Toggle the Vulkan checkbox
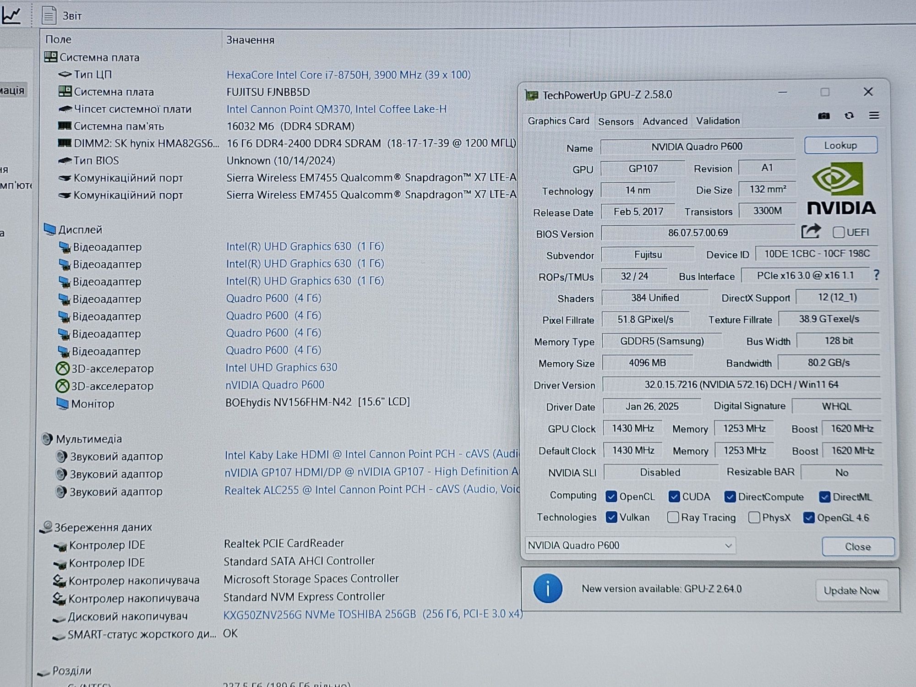916x687 pixels. (x=611, y=517)
